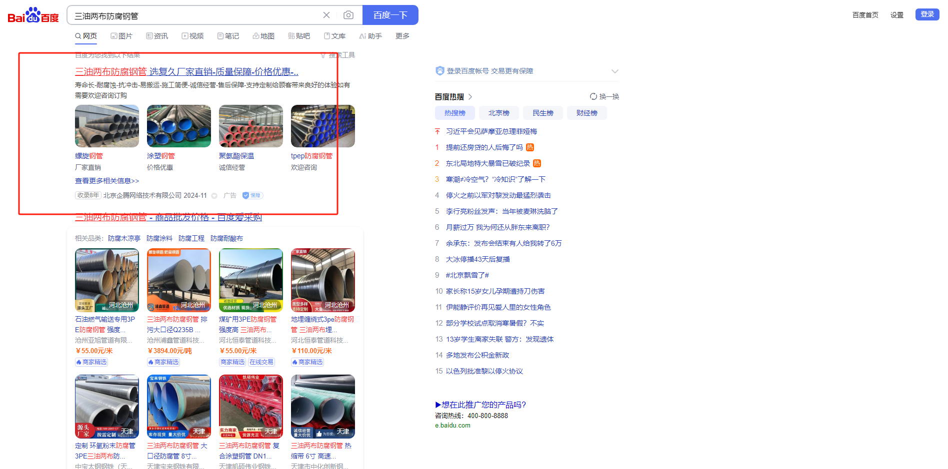Clear the search box with the X icon
This screenshot has width=948, height=469.
coord(326,15)
